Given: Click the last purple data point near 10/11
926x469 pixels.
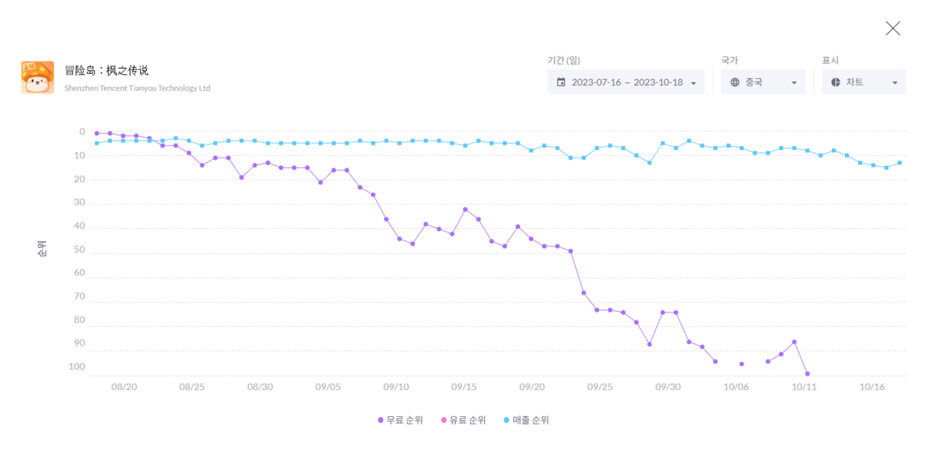Looking at the screenshot, I should pos(807,374).
